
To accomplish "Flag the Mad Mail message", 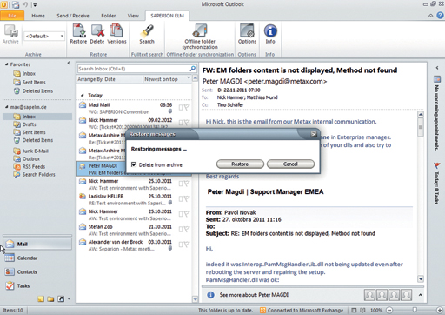I will [x=187, y=108].
